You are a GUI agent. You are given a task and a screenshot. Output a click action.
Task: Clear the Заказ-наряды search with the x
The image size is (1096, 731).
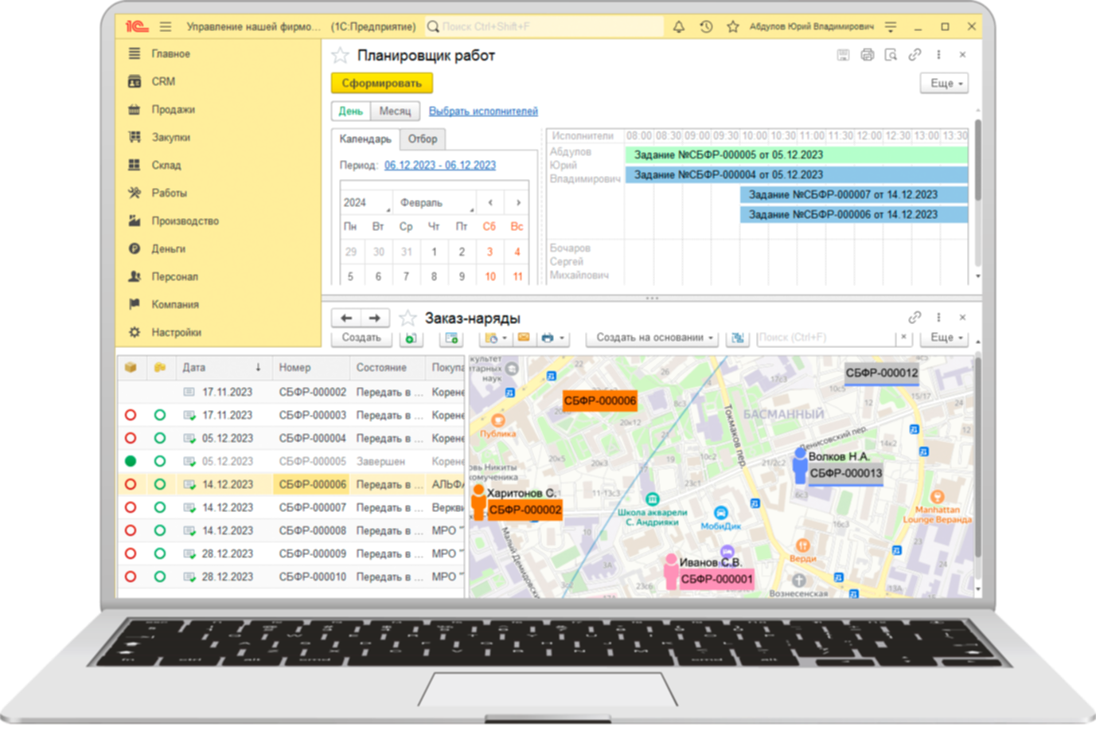point(903,338)
